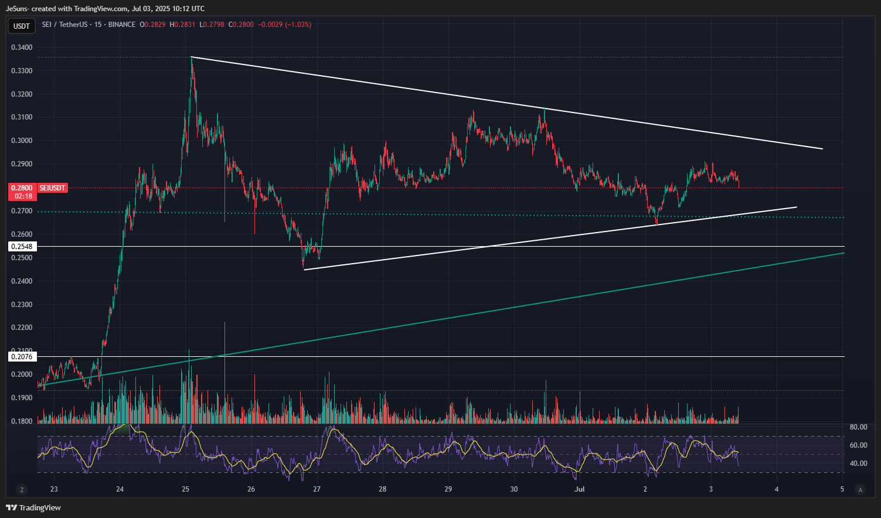The image size is (881, 518).
Task: Click date 30 on the time axis
Action: tap(514, 489)
